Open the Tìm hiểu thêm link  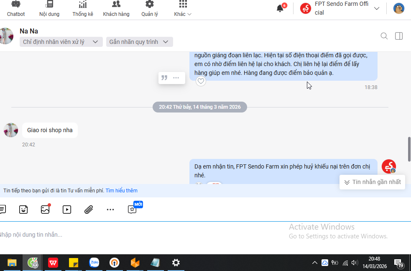point(121,191)
